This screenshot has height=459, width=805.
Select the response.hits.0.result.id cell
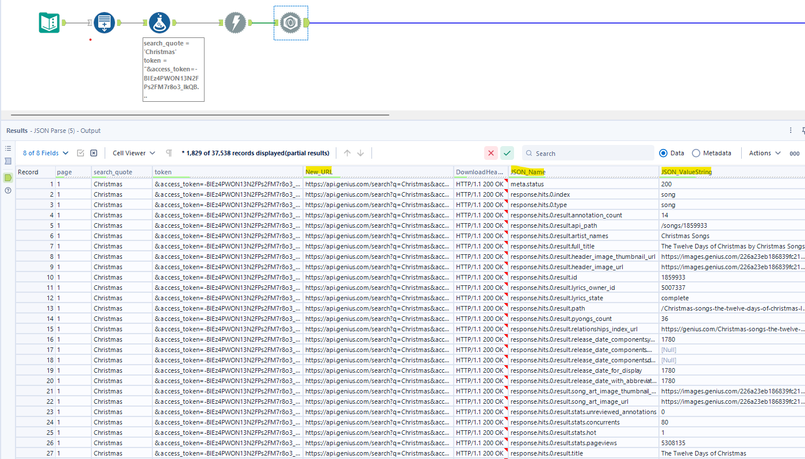[584, 277]
